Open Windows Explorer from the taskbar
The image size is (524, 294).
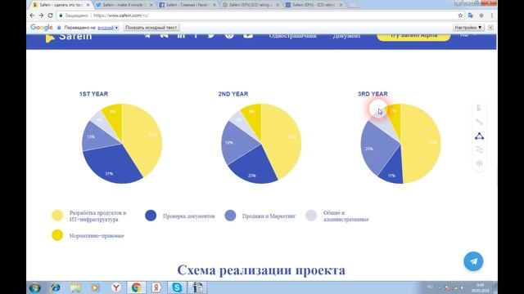coord(75,287)
